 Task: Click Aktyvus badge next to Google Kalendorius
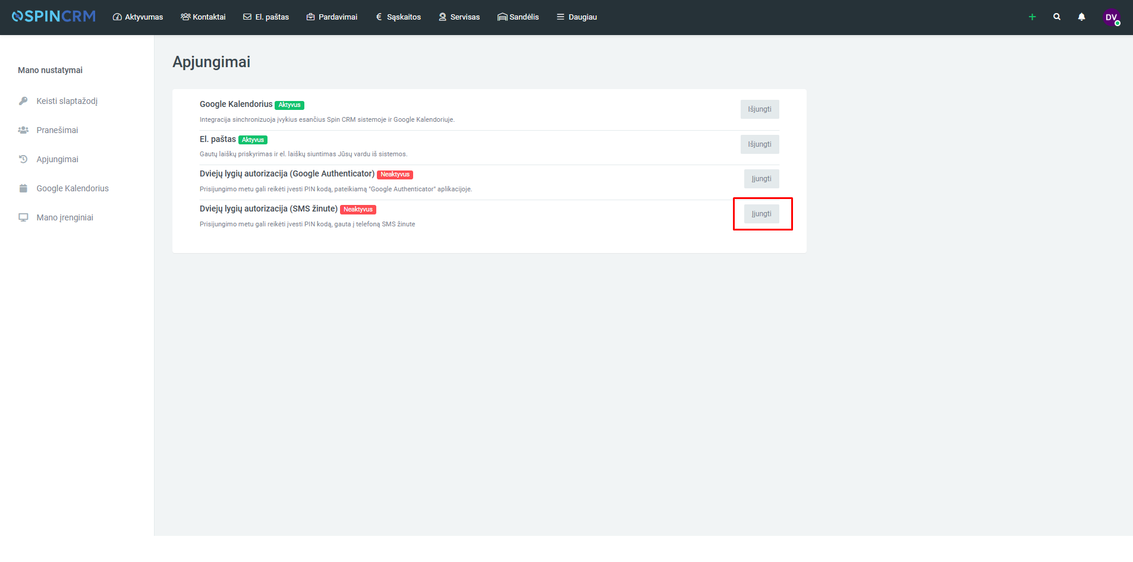point(289,105)
